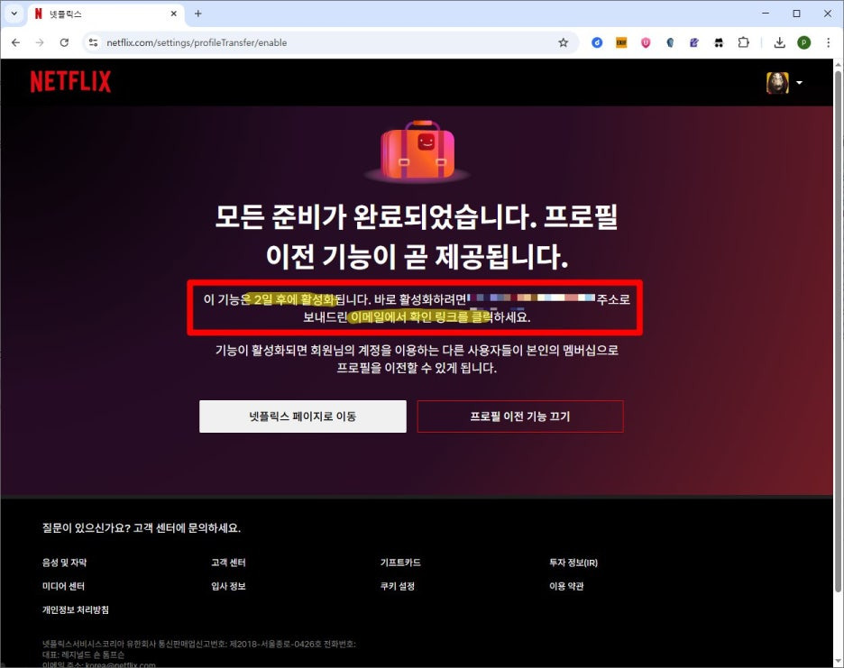Open the browser downloads icon

tap(779, 42)
